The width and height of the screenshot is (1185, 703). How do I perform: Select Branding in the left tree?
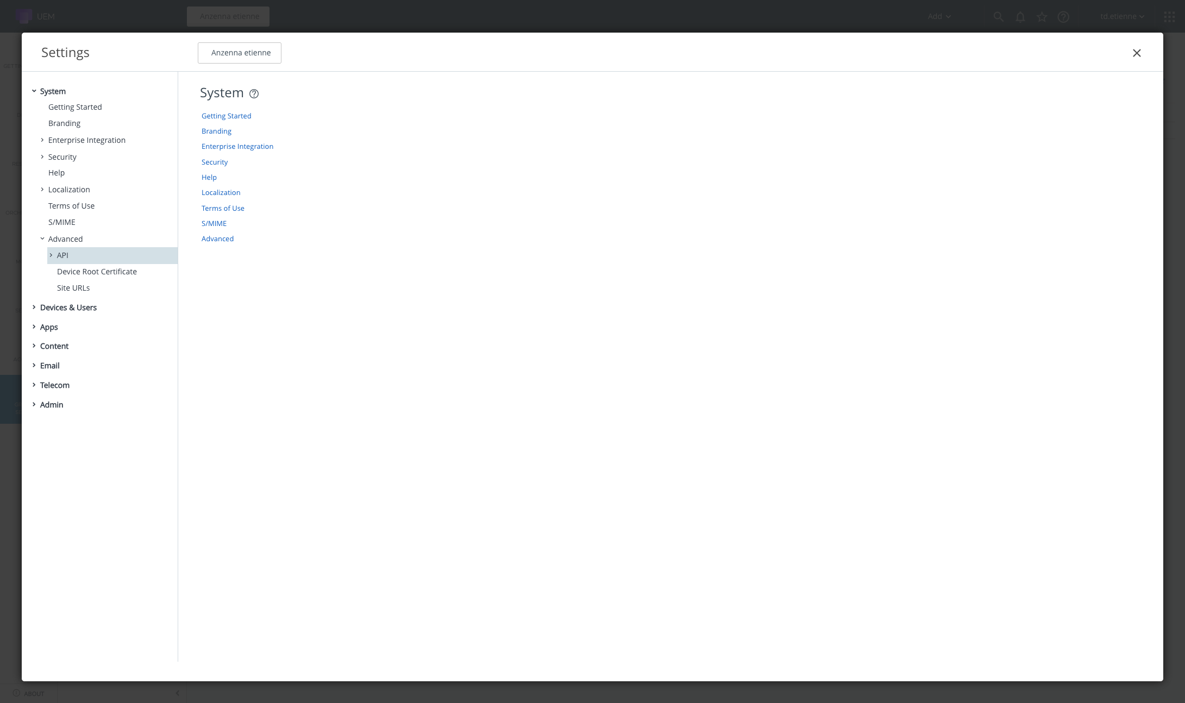(64, 123)
